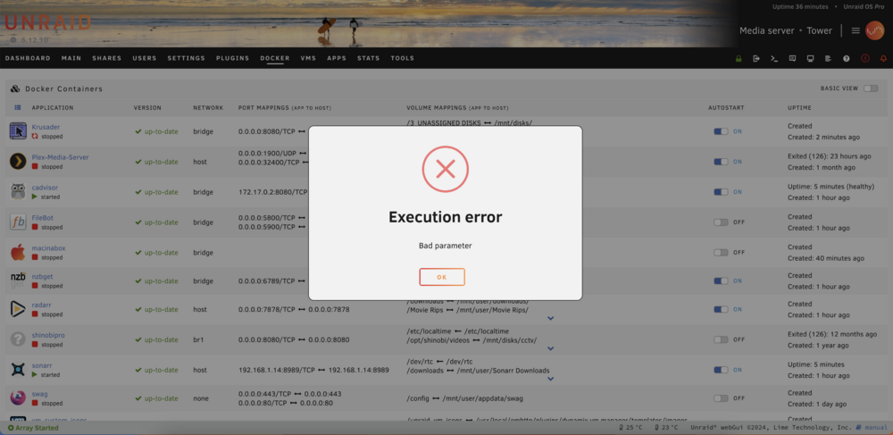893x435 pixels.
Task: Disable autostart for nzbget
Action: pos(721,280)
